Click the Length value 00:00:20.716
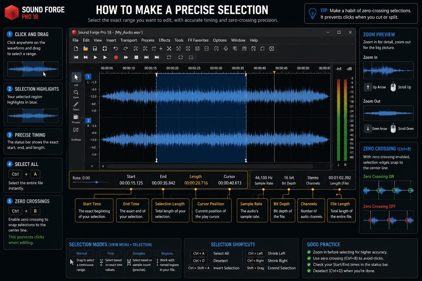The image size is (422, 281). coord(196,183)
